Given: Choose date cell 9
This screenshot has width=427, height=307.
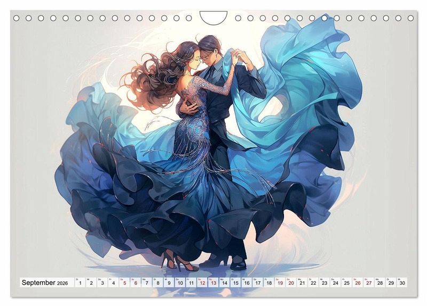Looking at the screenshot, I should [169, 283].
